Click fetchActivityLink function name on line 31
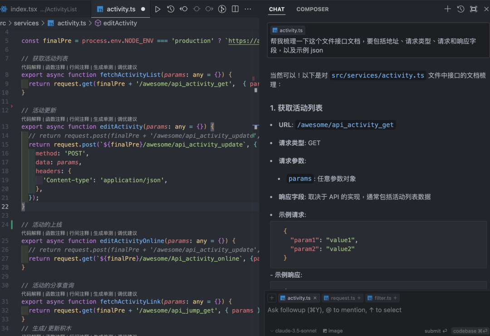This screenshot has height=336, width=490. [x=130, y=302]
